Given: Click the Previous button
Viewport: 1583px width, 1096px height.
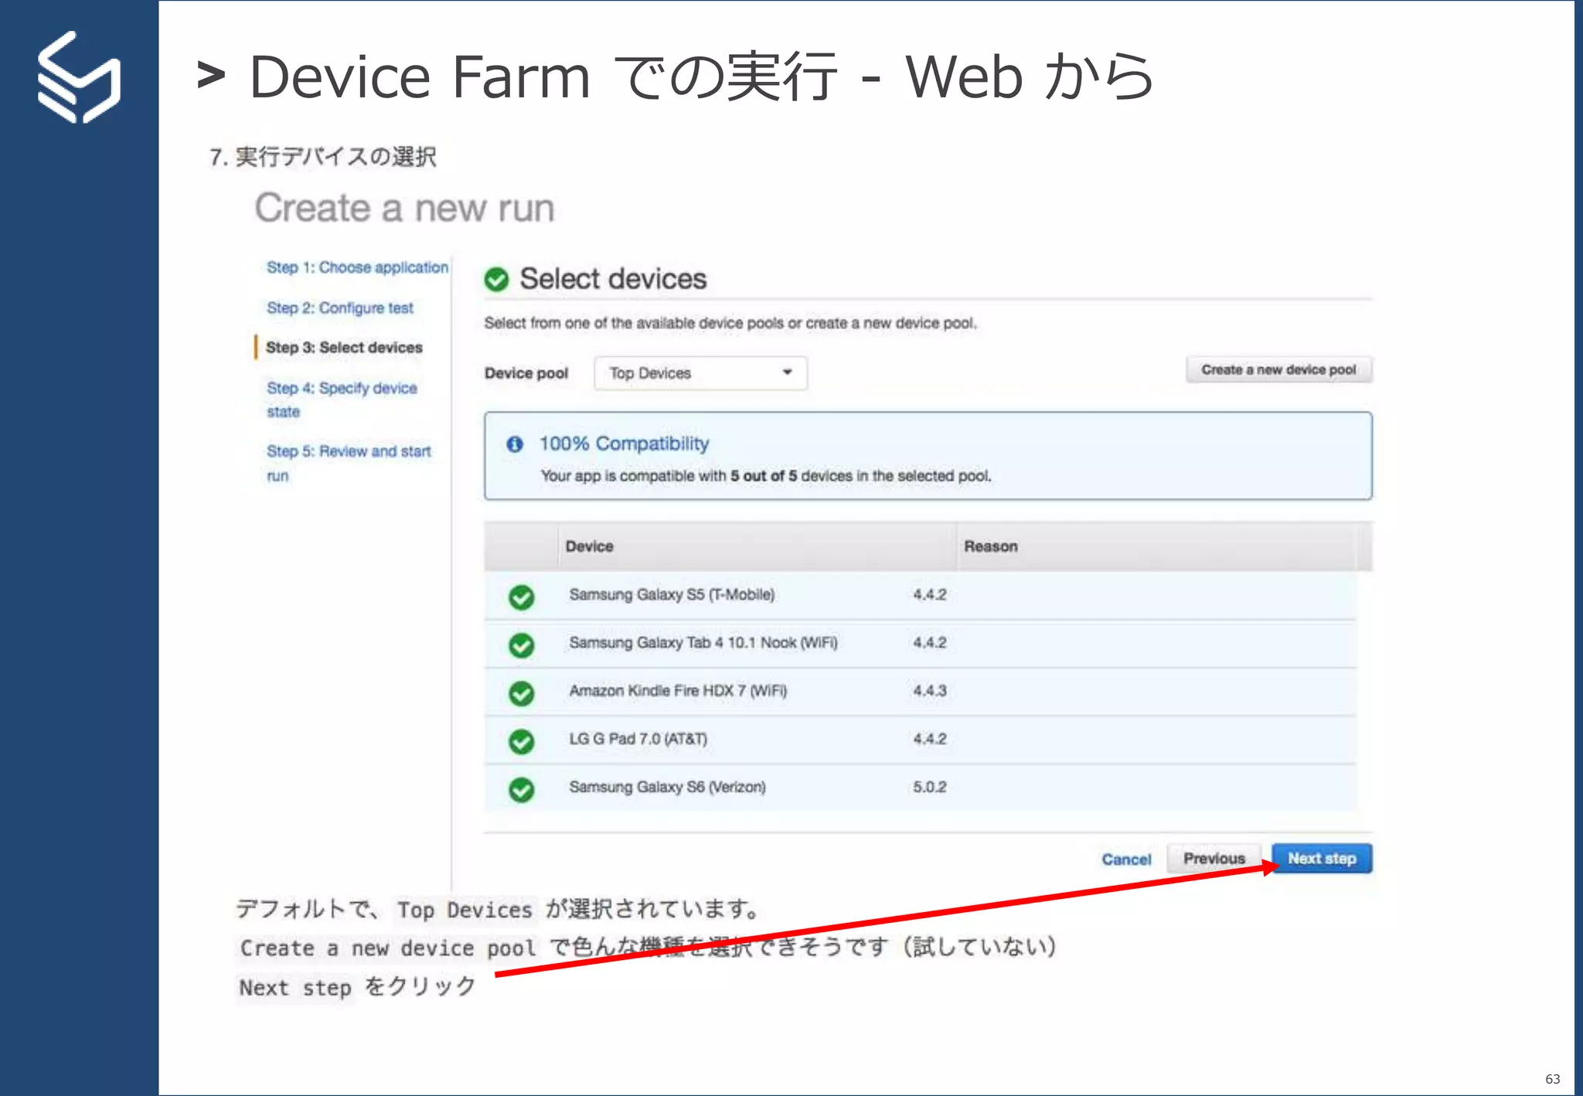Looking at the screenshot, I should tap(1214, 859).
